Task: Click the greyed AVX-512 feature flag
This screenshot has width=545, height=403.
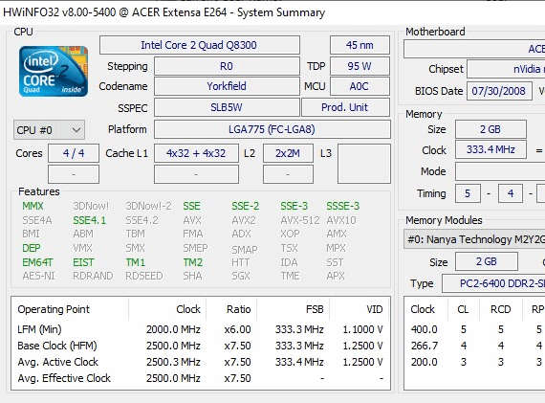Action: 300,220
